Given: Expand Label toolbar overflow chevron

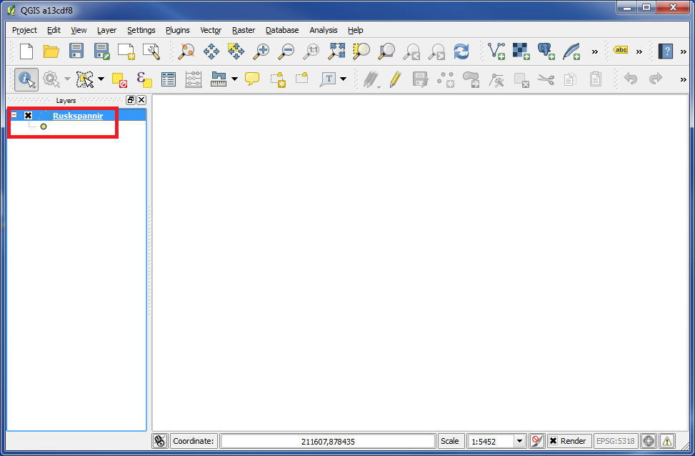Looking at the screenshot, I should [x=639, y=52].
